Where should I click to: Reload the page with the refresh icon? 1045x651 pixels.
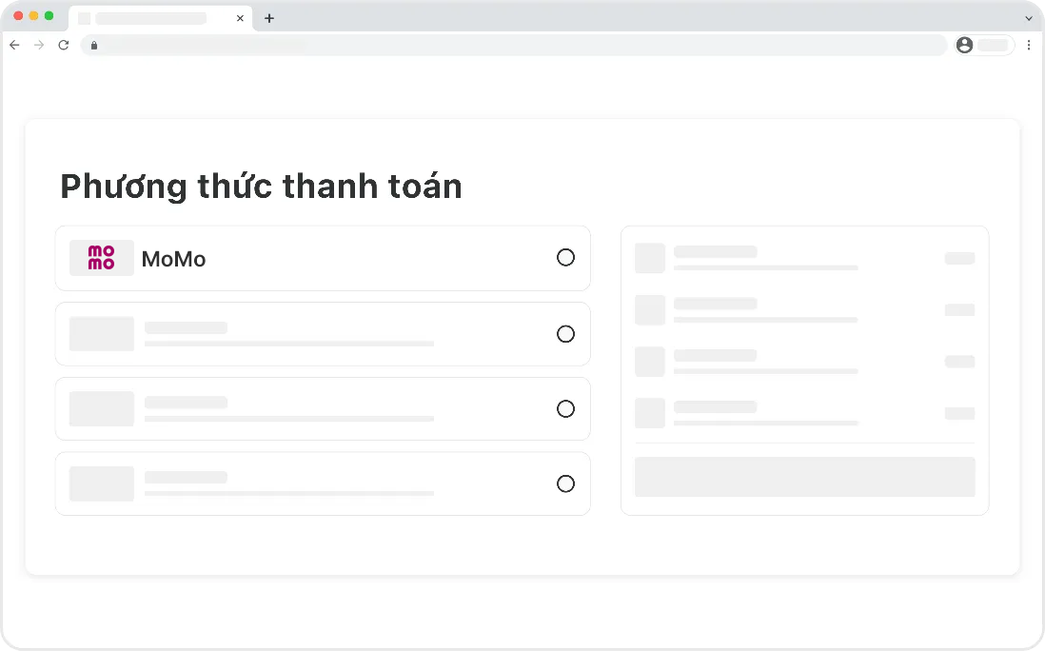pyautogui.click(x=64, y=45)
